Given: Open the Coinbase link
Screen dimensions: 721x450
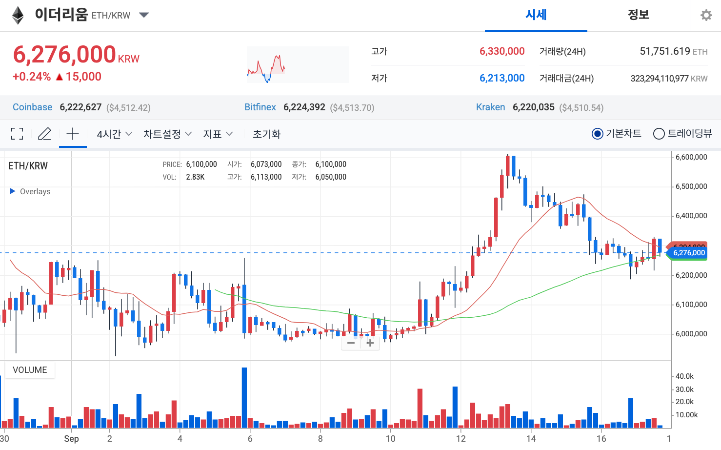Looking at the screenshot, I should tap(32, 107).
